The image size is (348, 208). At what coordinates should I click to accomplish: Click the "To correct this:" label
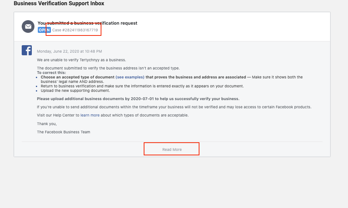coord(51,73)
